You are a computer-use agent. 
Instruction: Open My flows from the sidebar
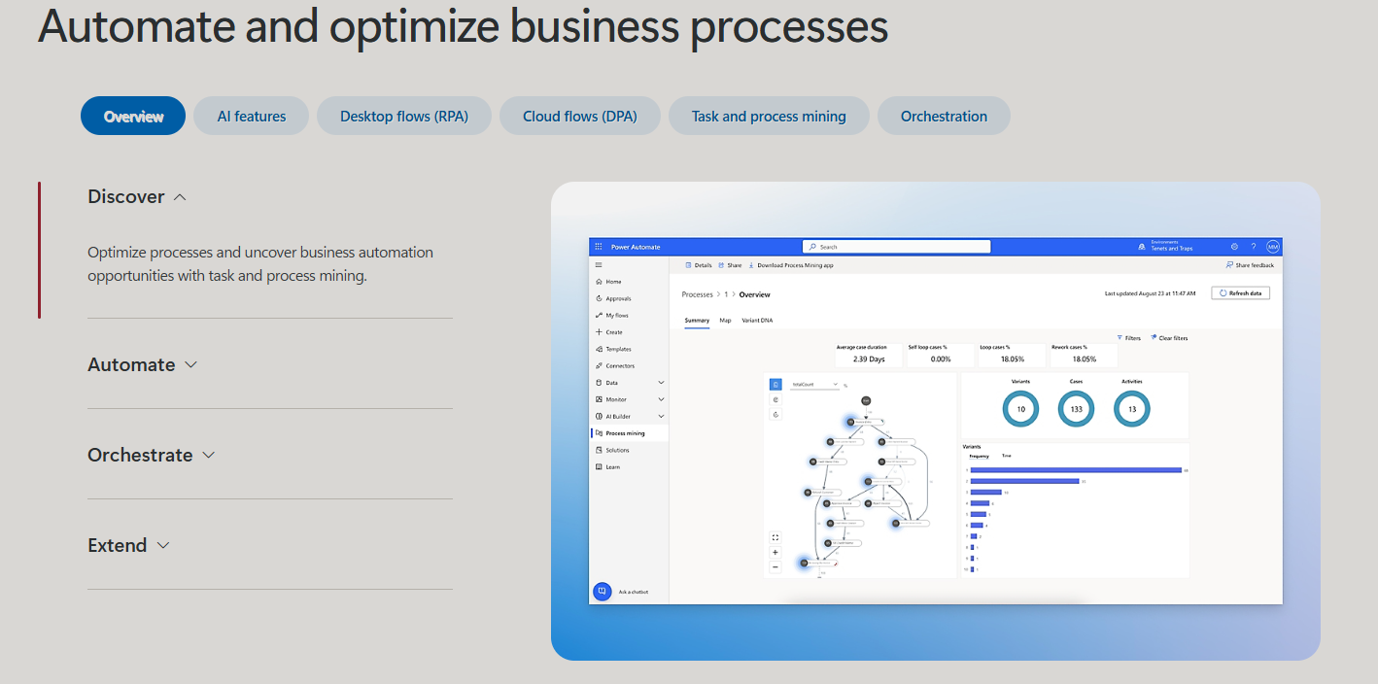pyautogui.click(x=618, y=315)
